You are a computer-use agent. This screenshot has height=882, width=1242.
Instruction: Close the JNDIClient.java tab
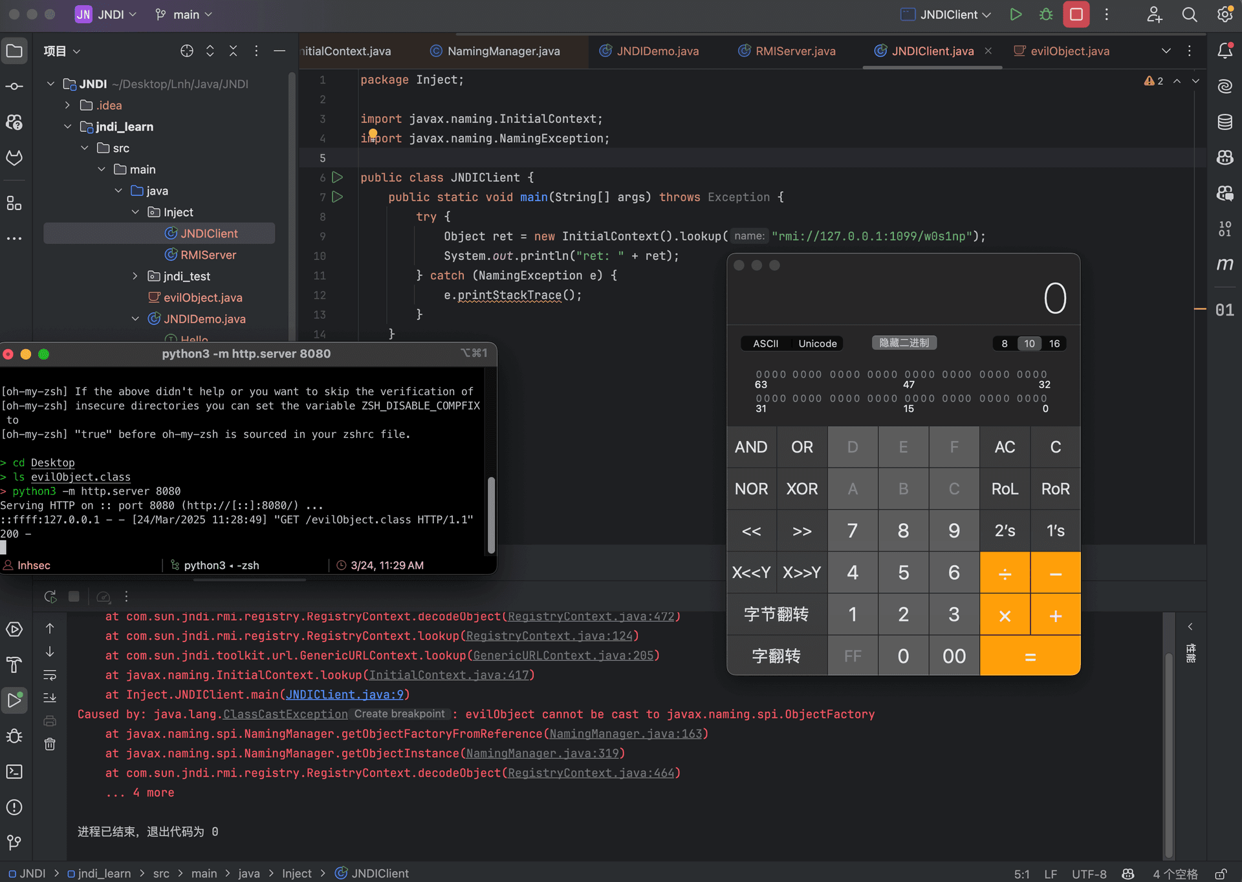point(988,51)
